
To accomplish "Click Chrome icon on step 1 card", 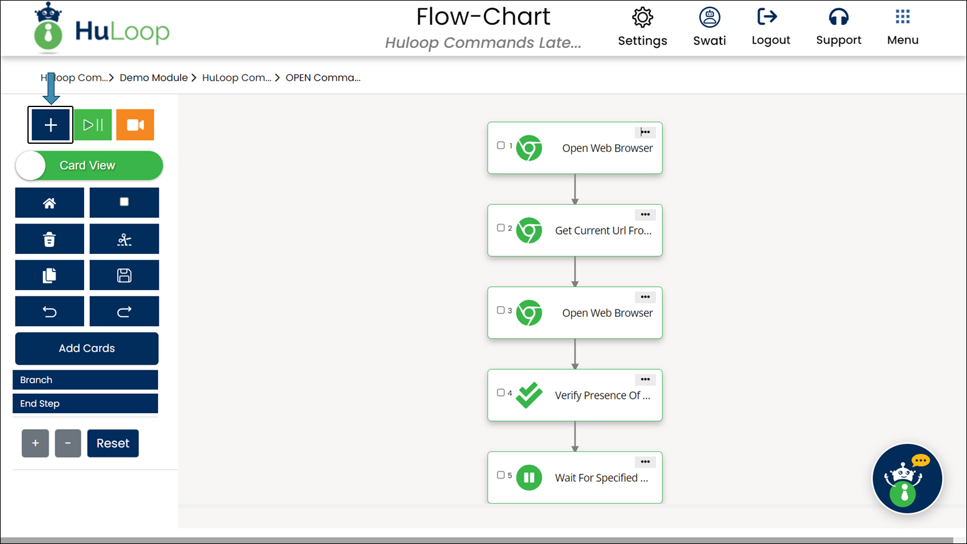I will point(529,148).
